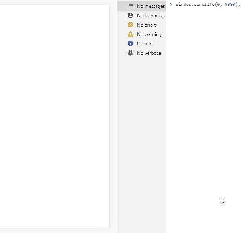Viewport: 246px width, 233px height.
Task: Click the list icon beside No messages
Action: [130, 6]
